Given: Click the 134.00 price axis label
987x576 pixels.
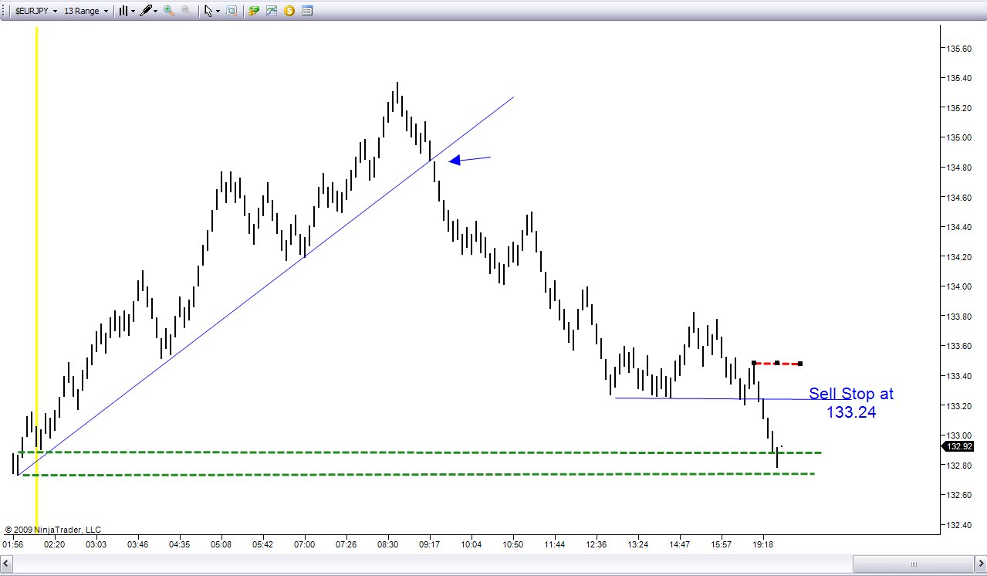Looking at the screenshot, I should pos(959,286).
